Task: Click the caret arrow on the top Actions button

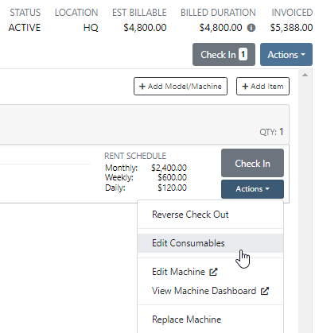Action: 303,55
